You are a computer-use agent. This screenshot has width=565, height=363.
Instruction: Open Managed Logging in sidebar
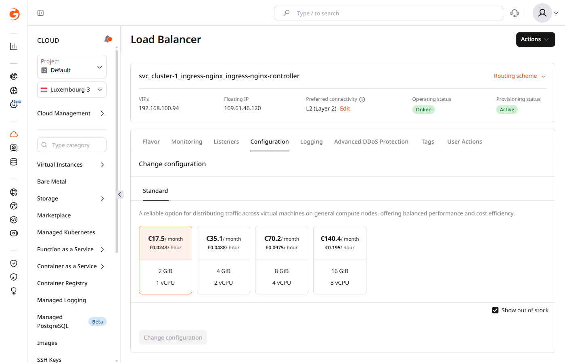pos(62,300)
